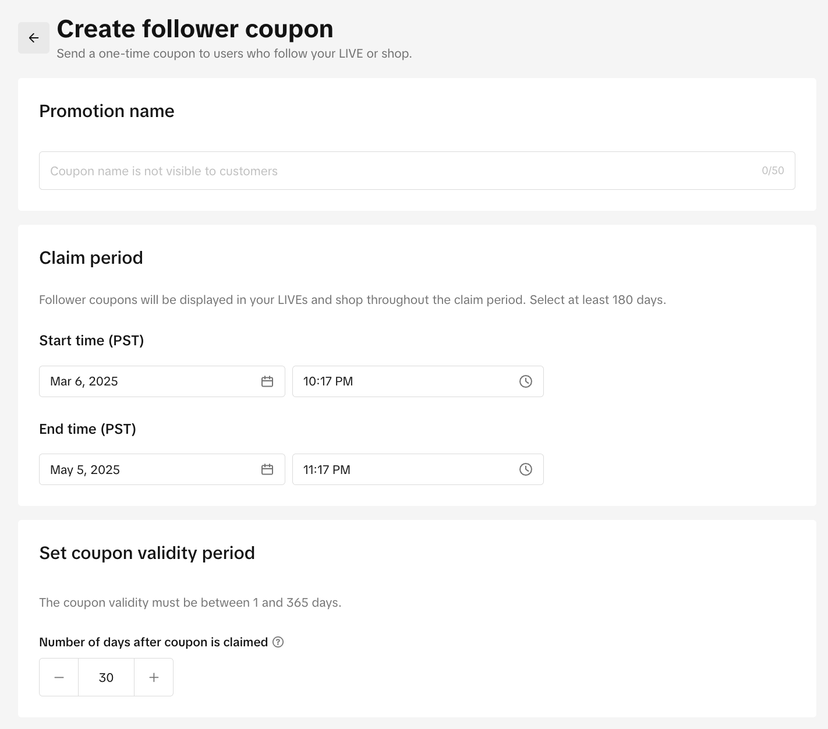
Task: Increase validity days with plus button
Action: point(154,677)
